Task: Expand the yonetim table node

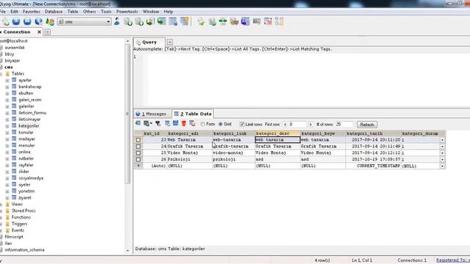Action: tap(7, 191)
